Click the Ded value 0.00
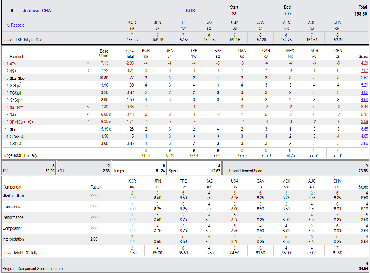370x273 pixels. pos(287,13)
